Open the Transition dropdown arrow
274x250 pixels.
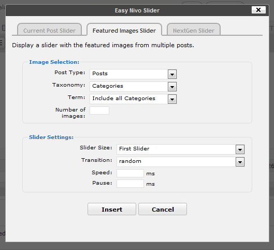[240, 162]
